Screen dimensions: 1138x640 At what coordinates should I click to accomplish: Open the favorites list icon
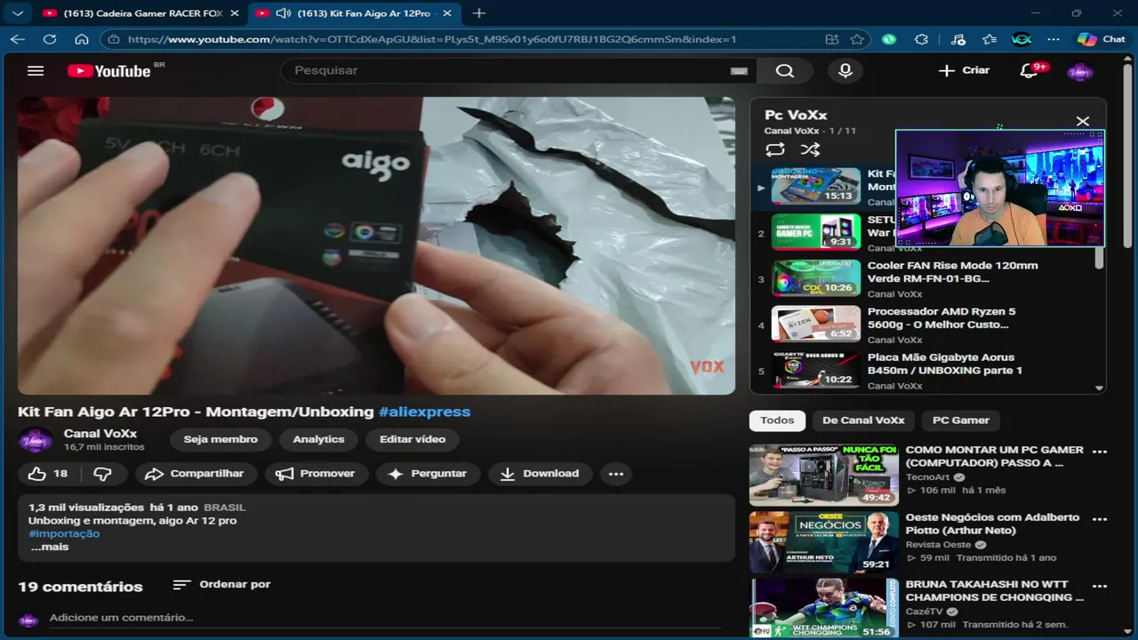[990, 39]
